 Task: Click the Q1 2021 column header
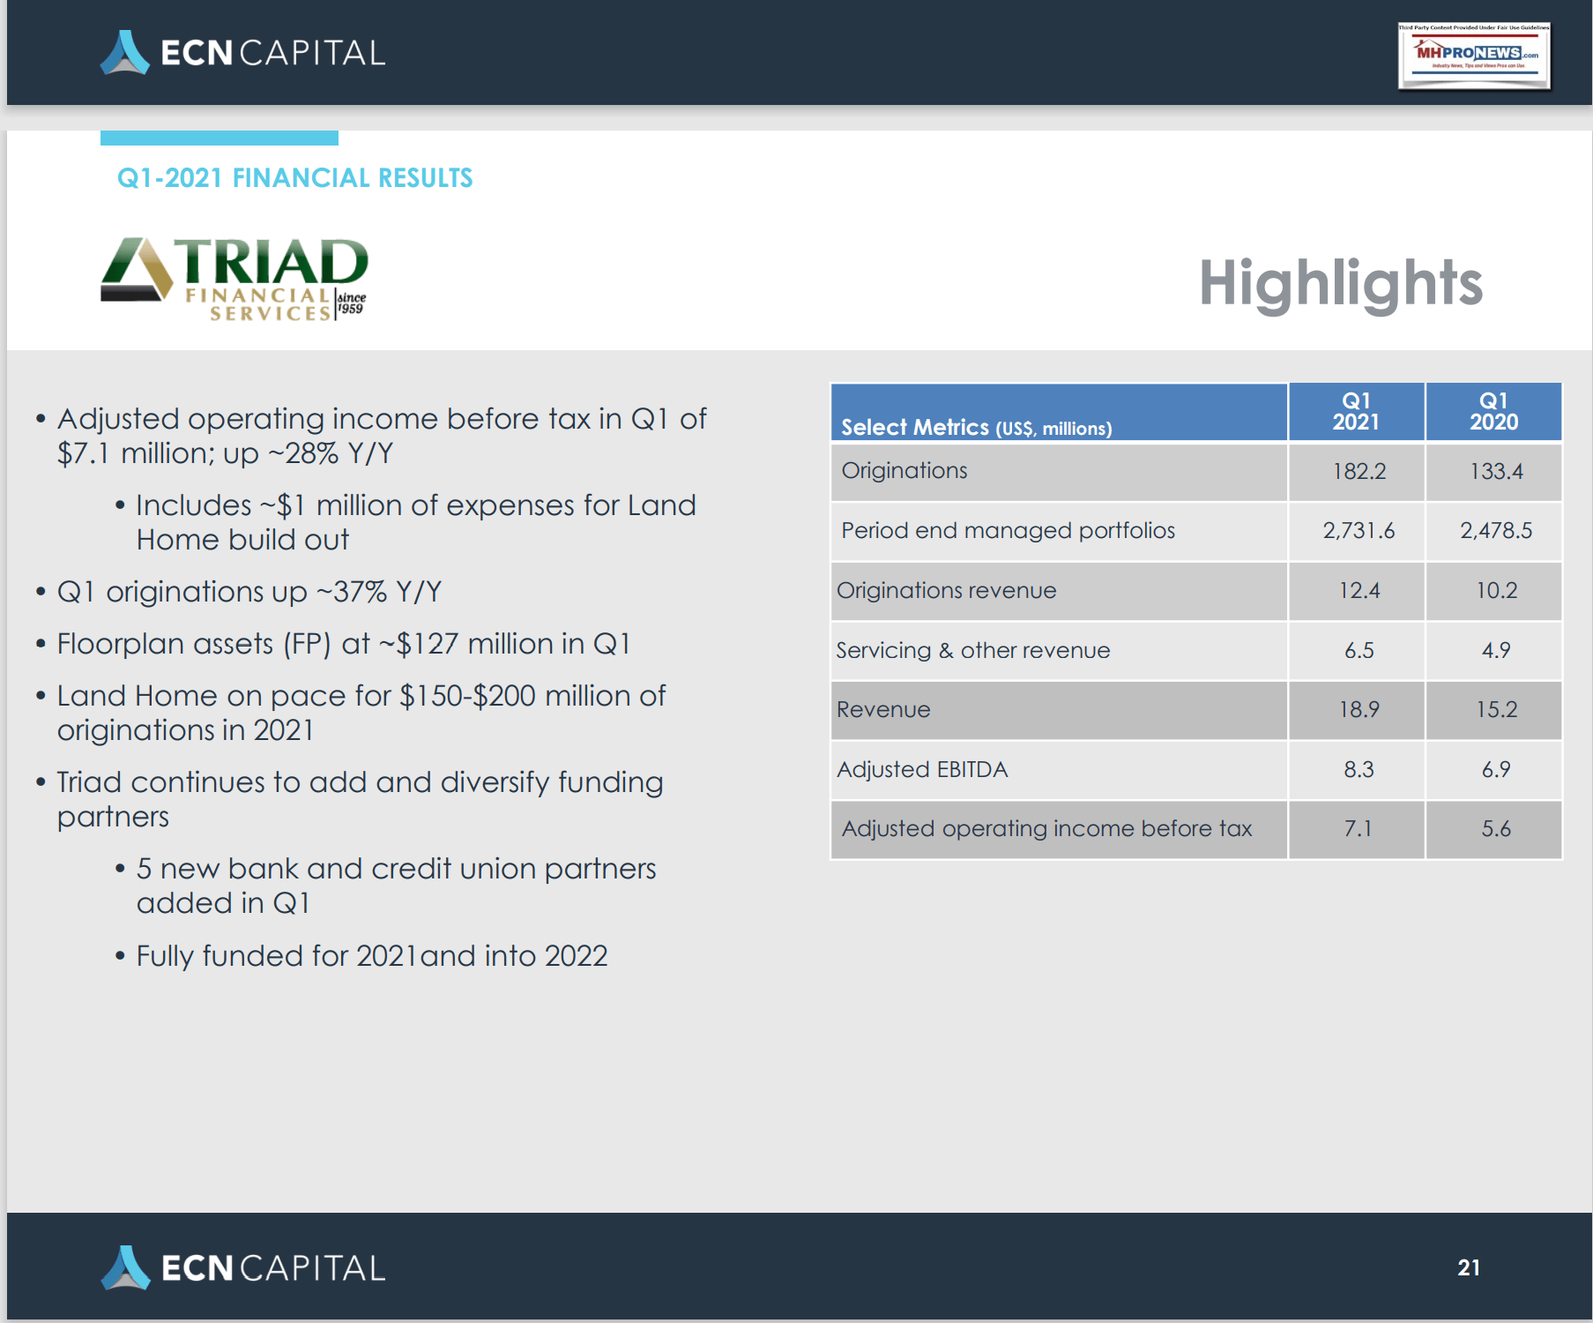(x=1356, y=411)
